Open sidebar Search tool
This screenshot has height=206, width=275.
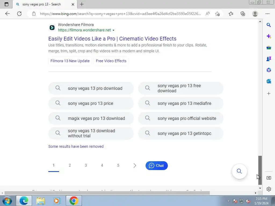click(269, 25)
